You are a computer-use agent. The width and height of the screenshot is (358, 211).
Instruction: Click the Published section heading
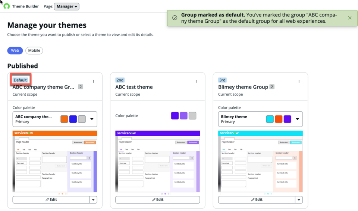[x=23, y=66]
